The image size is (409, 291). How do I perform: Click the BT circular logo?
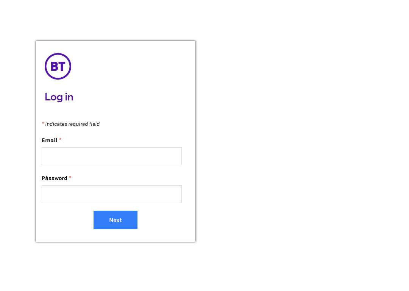[x=58, y=66]
